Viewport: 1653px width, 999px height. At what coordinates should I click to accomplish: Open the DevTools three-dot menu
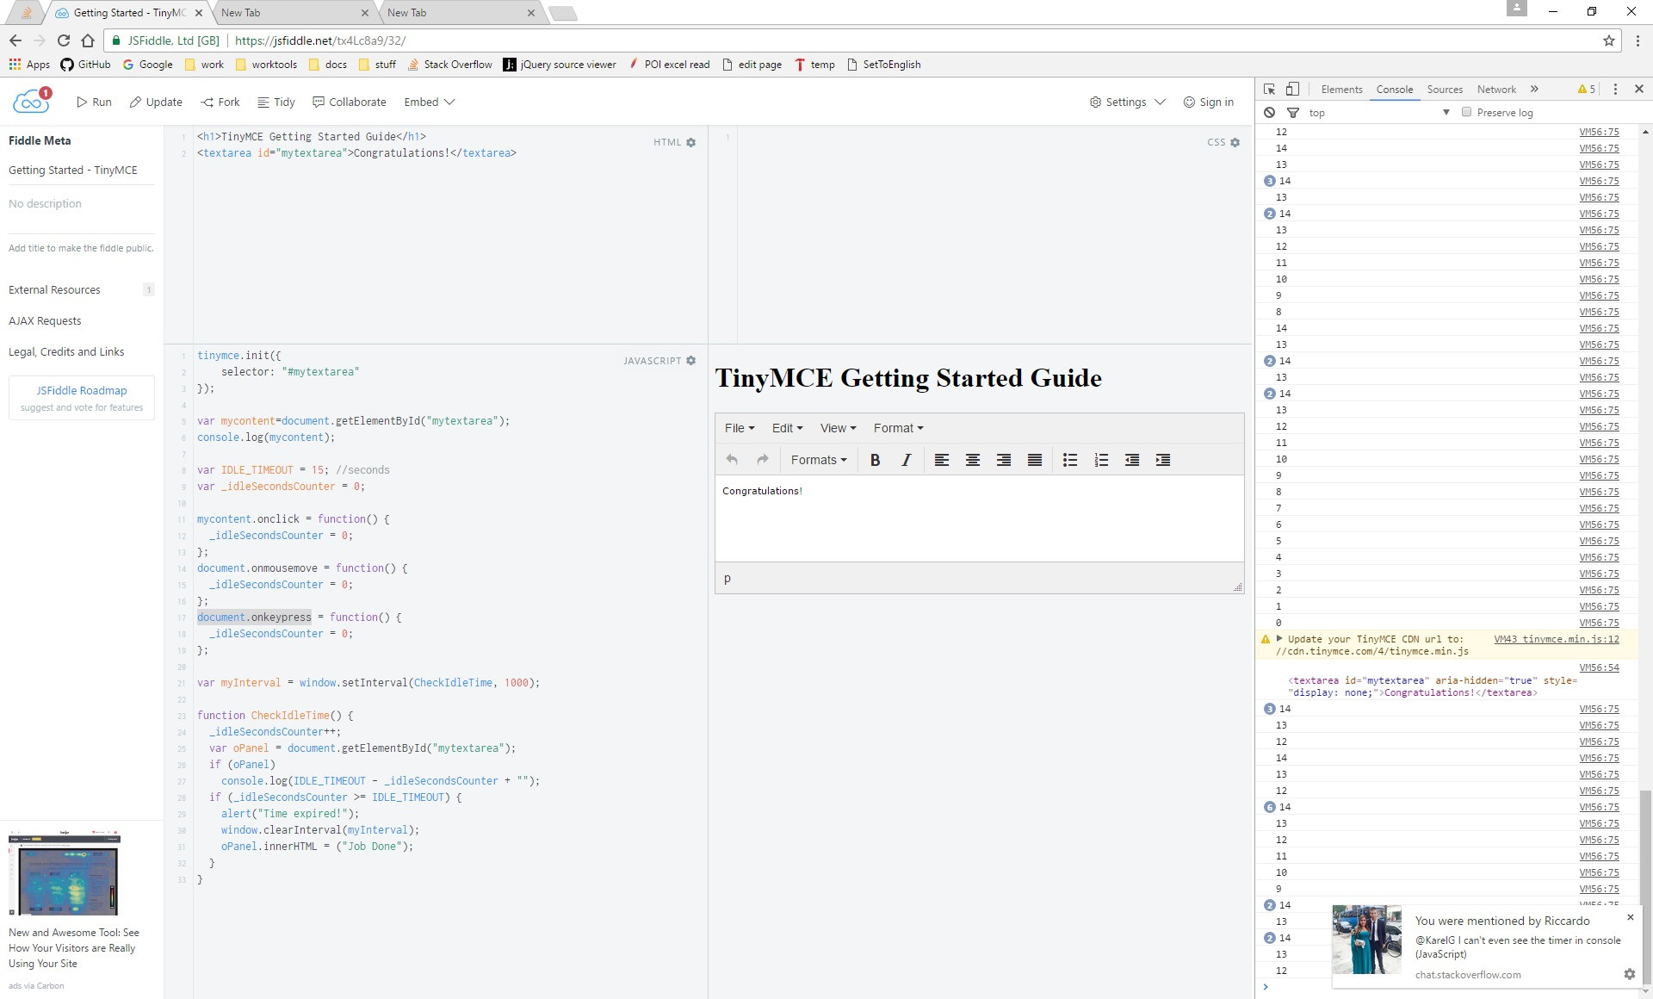1615,89
